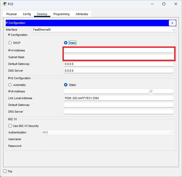Image resolution: width=182 pixels, height=177 pixels.
Task: Open the Config tab
Action: (x=27, y=14)
